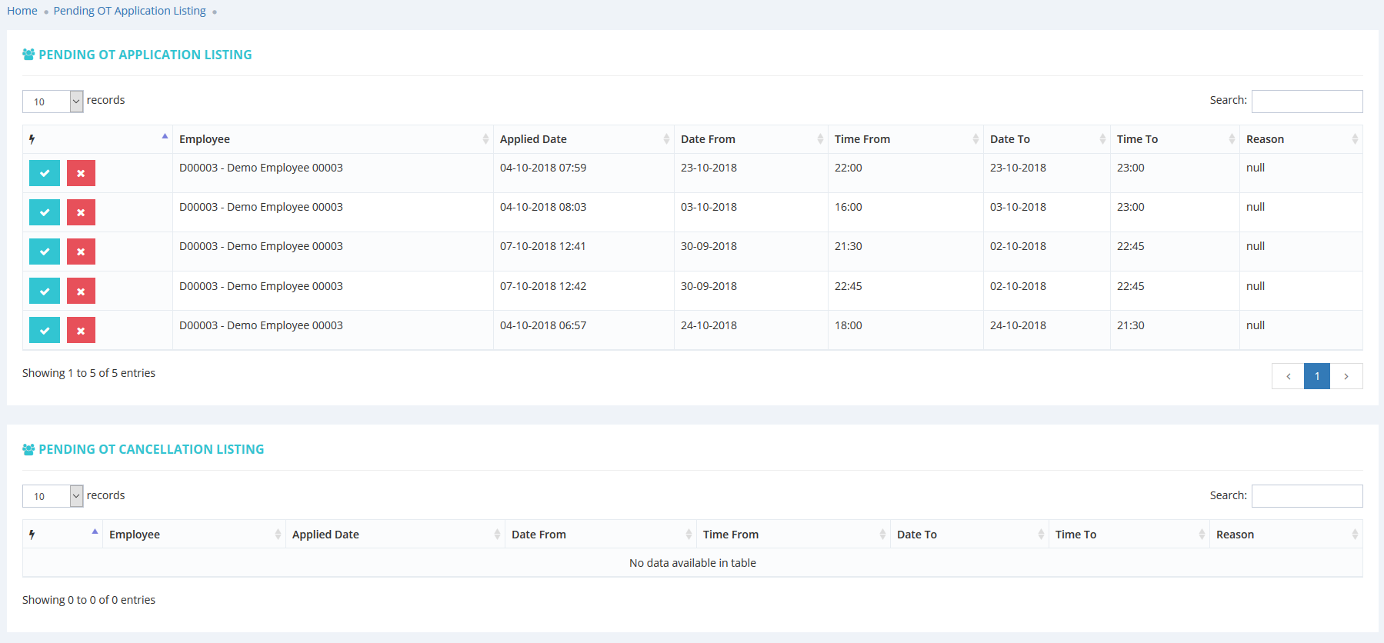1384x643 pixels.
Task: Approve the OT applied 04-10-2018 08:03
Action: [45, 212]
